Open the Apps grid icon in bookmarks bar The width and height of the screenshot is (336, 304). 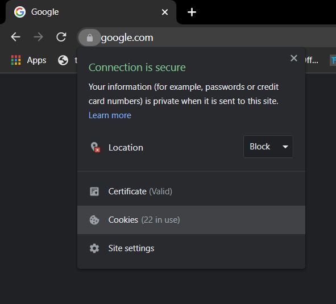[16, 60]
